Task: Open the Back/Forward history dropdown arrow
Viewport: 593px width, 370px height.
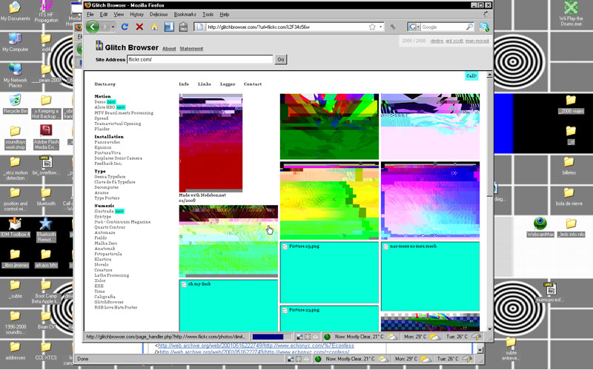Action: pos(113,27)
